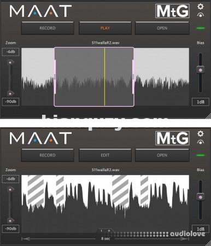The height and width of the screenshot is (246, 211).
Task: Click the lower window Bias slider knob
Action: click(x=201, y=197)
